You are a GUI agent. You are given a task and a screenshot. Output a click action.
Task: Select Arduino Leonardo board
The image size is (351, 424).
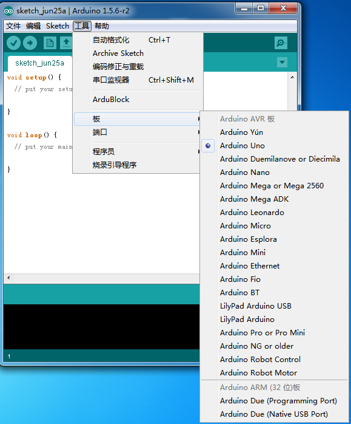point(275,213)
